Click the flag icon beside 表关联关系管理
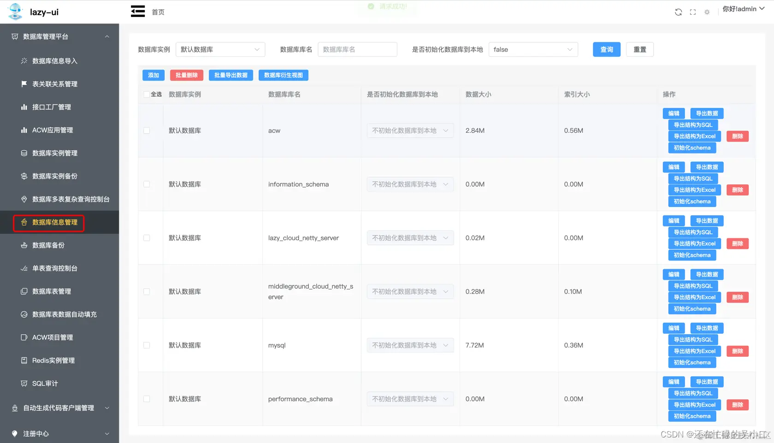This screenshot has width=774, height=443. 24,84
